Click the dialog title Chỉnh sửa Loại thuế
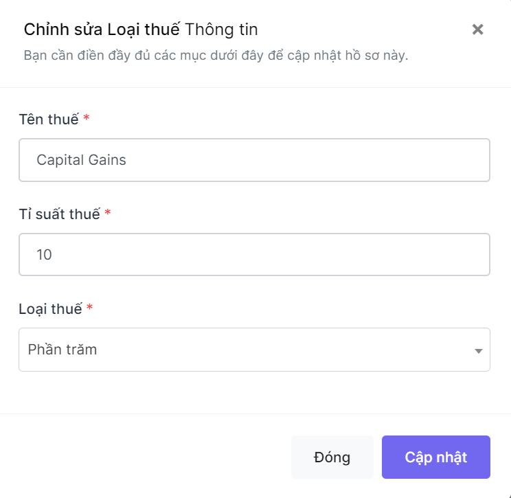Screen dimensions: 511x498 tap(102, 30)
